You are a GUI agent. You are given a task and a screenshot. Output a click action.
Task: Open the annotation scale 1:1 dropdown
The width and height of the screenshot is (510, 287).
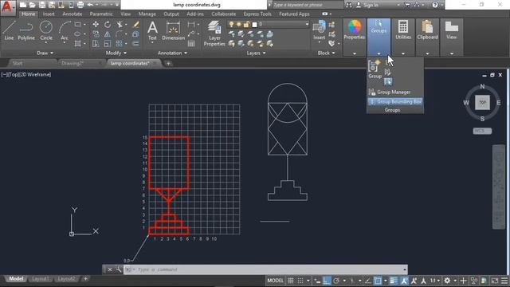(x=435, y=281)
